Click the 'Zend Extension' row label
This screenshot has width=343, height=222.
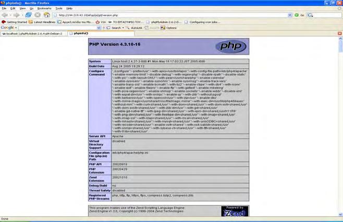96,179
